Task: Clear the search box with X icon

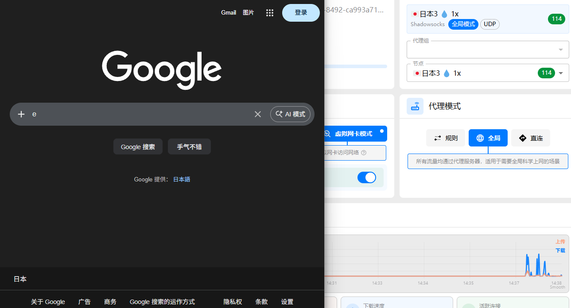Action: [258, 114]
